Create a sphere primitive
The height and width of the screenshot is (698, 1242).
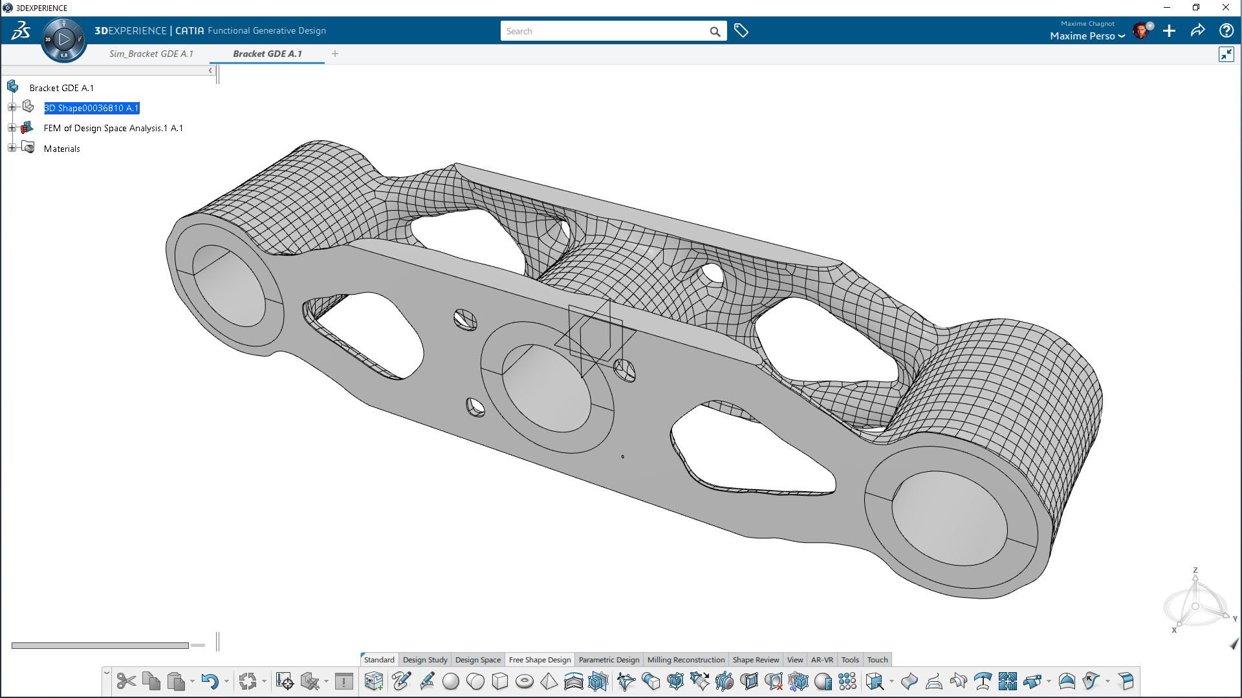click(451, 681)
